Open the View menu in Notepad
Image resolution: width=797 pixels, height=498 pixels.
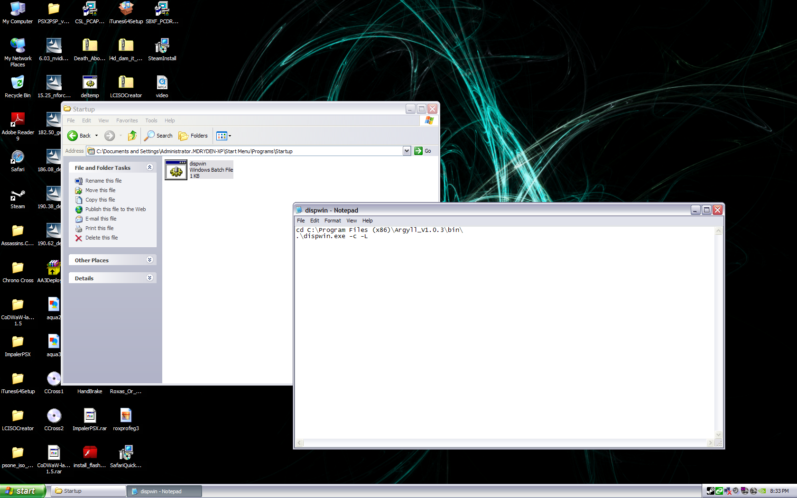click(352, 221)
